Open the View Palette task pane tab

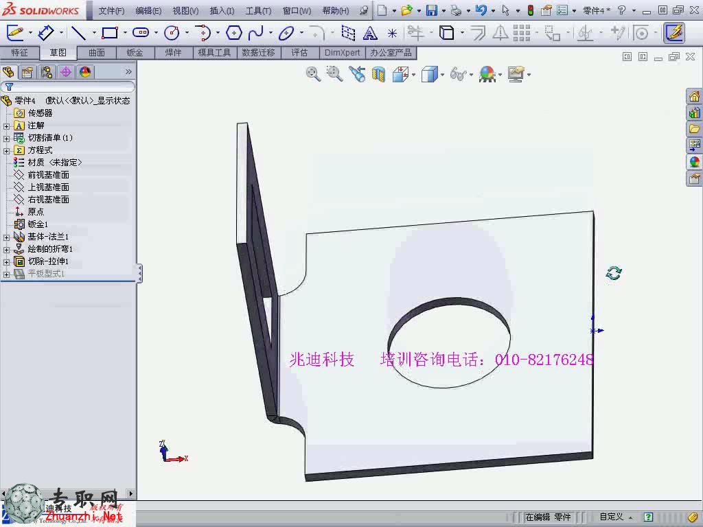[x=694, y=145]
